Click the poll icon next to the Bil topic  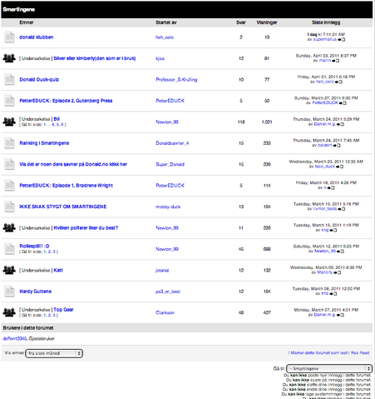[9, 122]
